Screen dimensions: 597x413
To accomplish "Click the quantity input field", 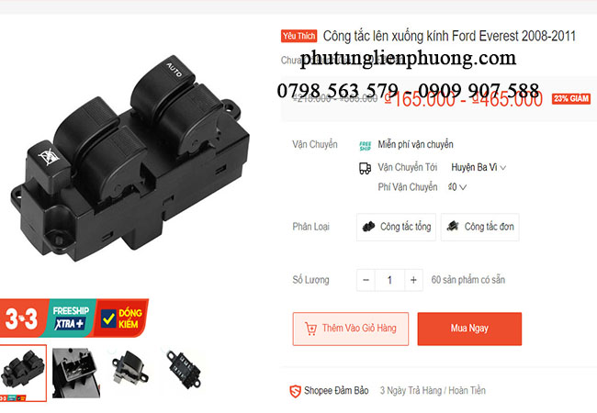I will click(389, 280).
